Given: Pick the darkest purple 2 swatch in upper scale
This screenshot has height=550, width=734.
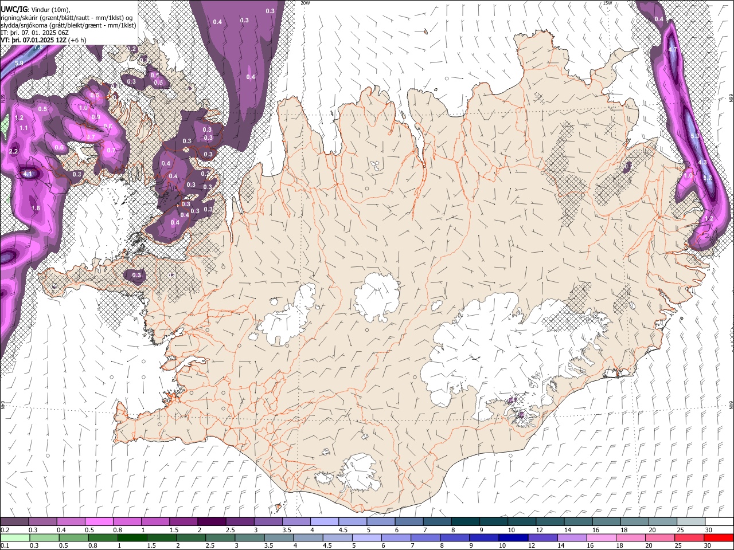Looking at the screenshot, I should pyautogui.click(x=212, y=522).
